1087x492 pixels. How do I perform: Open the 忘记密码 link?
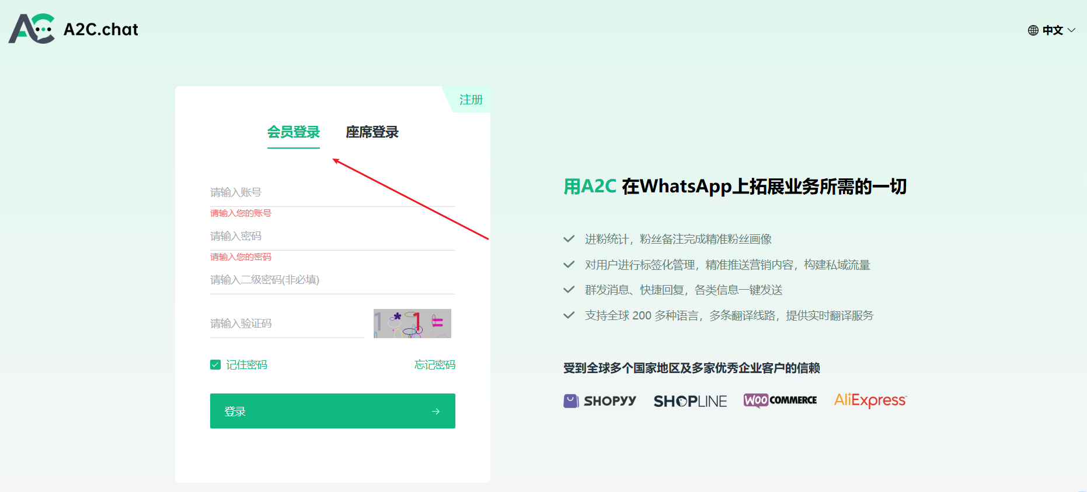pos(435,365)
